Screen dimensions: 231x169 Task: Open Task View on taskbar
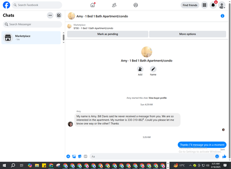coord(22,165)
